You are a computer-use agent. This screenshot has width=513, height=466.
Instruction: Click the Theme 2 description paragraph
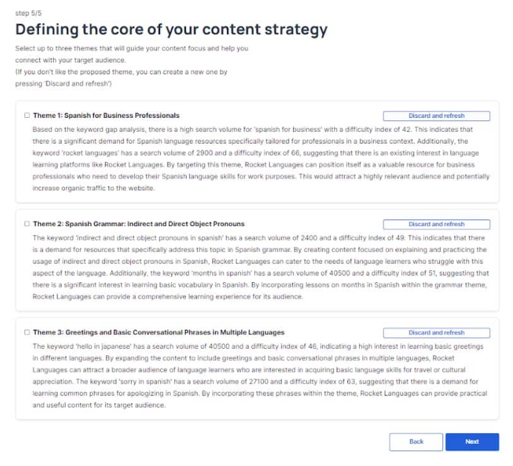pyautogui.click(x=258, y=267)
